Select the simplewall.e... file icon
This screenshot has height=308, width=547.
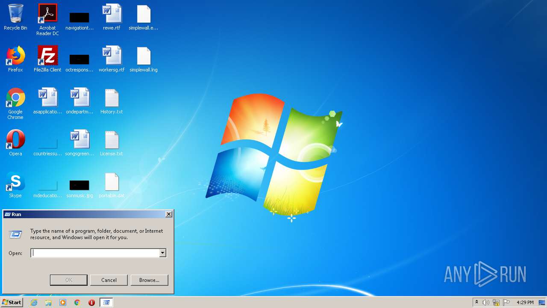(144, 17)
